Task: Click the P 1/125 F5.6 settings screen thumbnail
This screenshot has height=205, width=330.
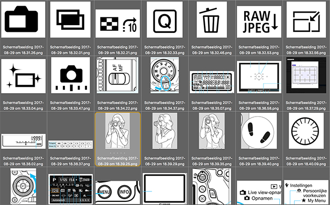Action: (70, 189)
